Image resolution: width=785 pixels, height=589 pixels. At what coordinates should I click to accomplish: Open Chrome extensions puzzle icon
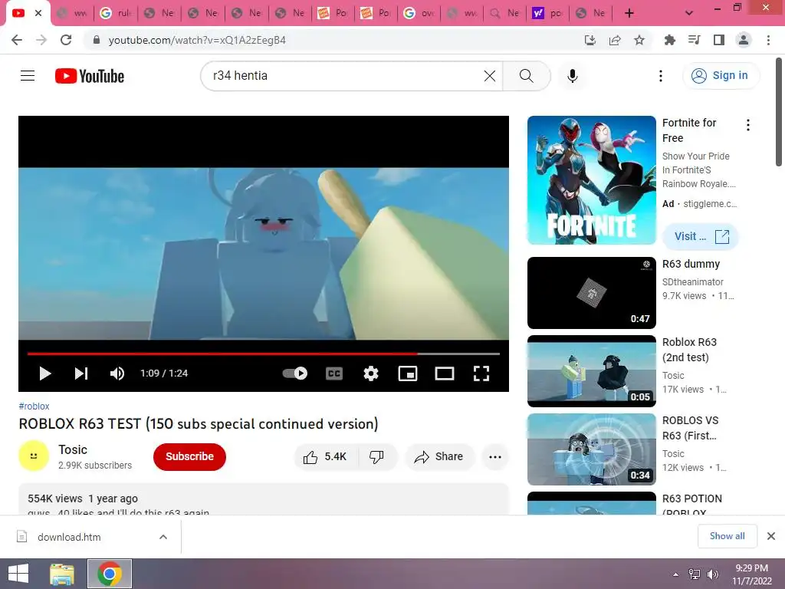pos(669,40)
